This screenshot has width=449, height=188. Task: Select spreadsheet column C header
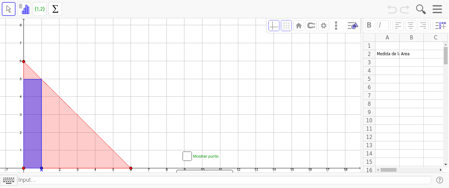(436, 37)
